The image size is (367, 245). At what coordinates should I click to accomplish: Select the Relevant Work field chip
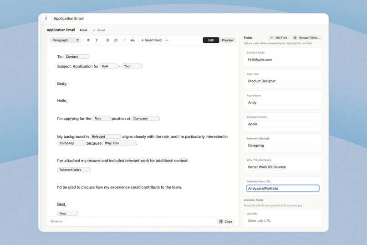pos(74,170)
